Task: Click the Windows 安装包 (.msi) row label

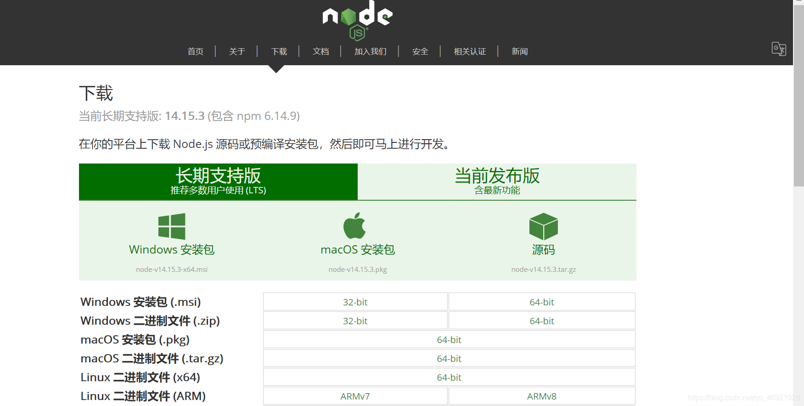Action: 141,302
